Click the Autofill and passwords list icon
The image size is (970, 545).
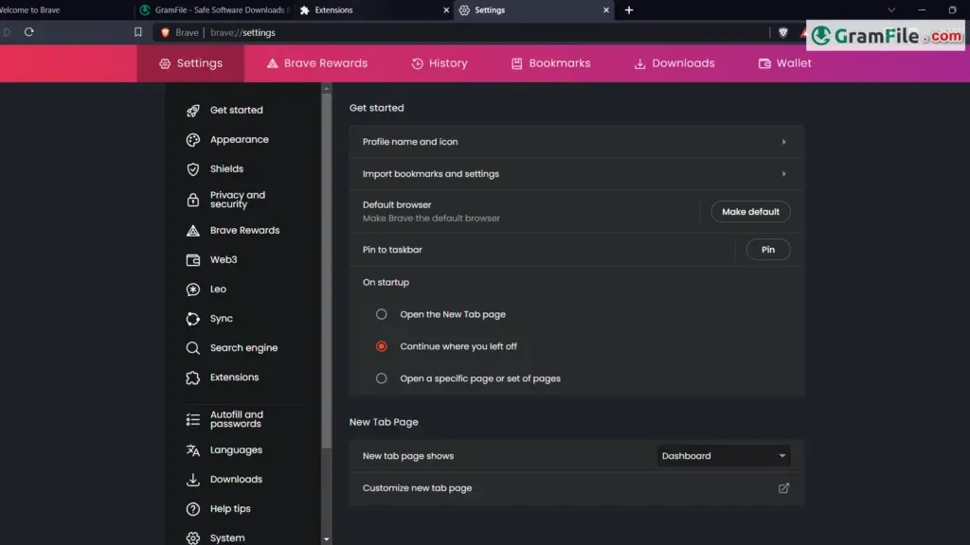(x=193, y=419)
